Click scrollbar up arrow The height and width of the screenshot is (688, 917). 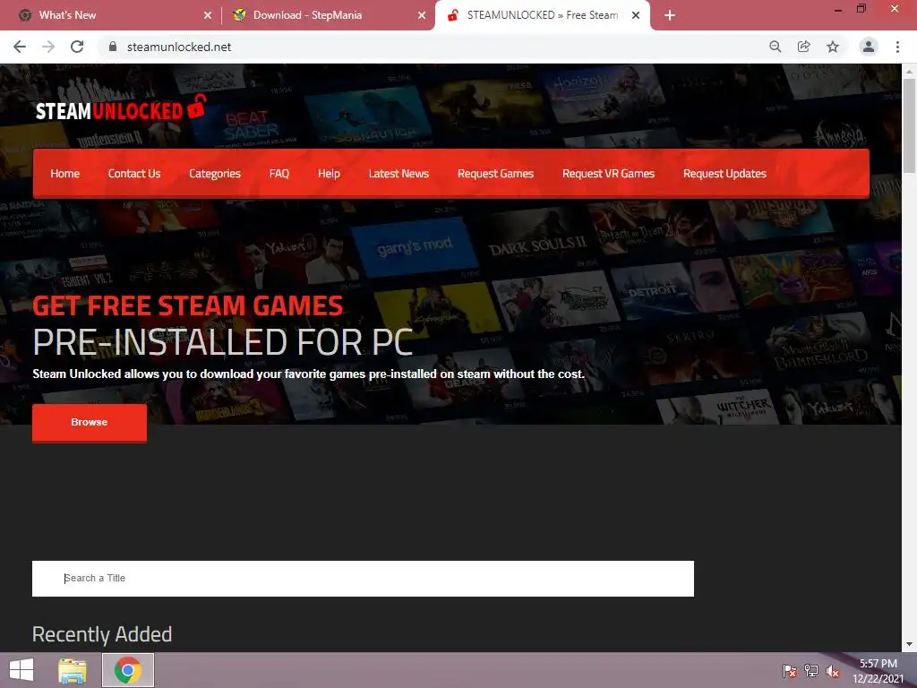point(909,72)
